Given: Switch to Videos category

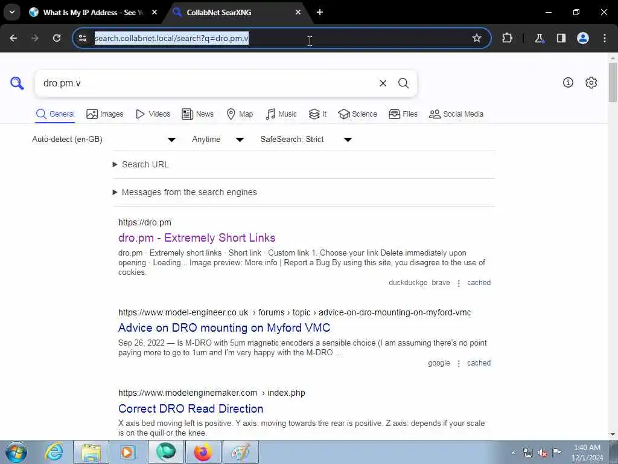Looking at the screenshot, I should [x=153, y=114].
